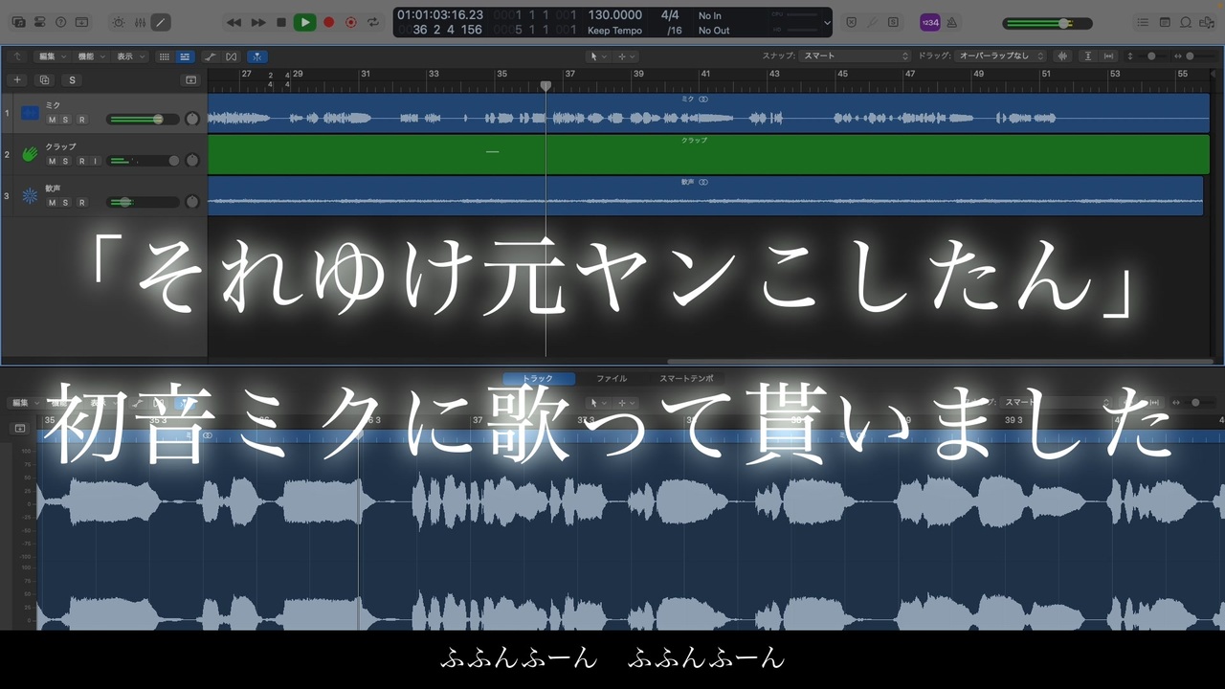This screenshot has width=1225, height=689.
Task: Open the Mixer from the control bar
Action: [x=141, y=22]
